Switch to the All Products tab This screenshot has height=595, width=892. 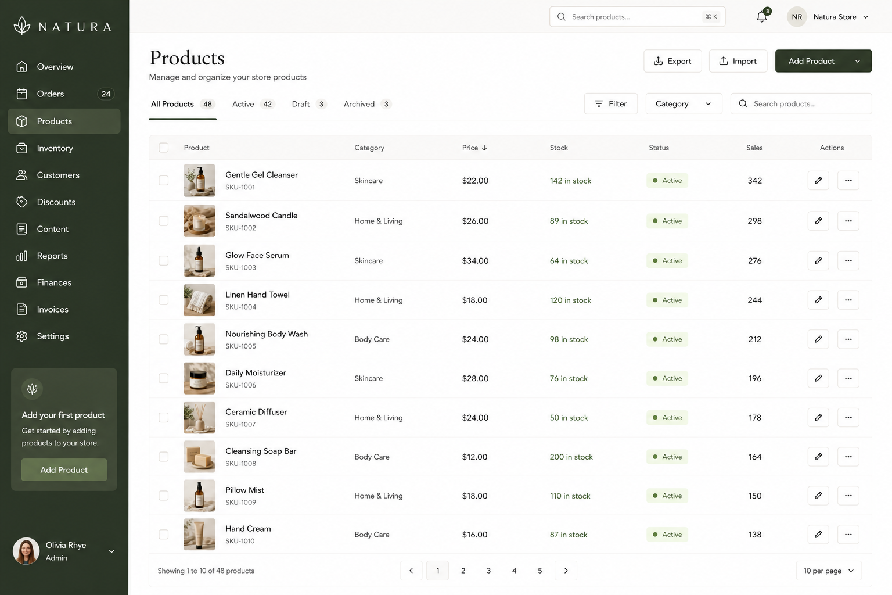pyautogui.click(x=182, y=104)
